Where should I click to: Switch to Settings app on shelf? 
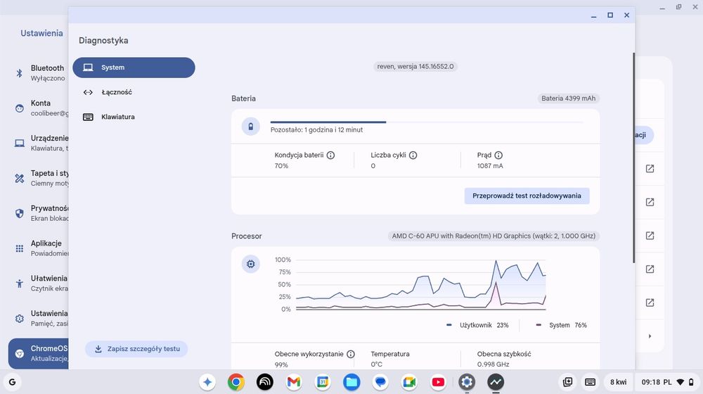[x=467, y=382]
